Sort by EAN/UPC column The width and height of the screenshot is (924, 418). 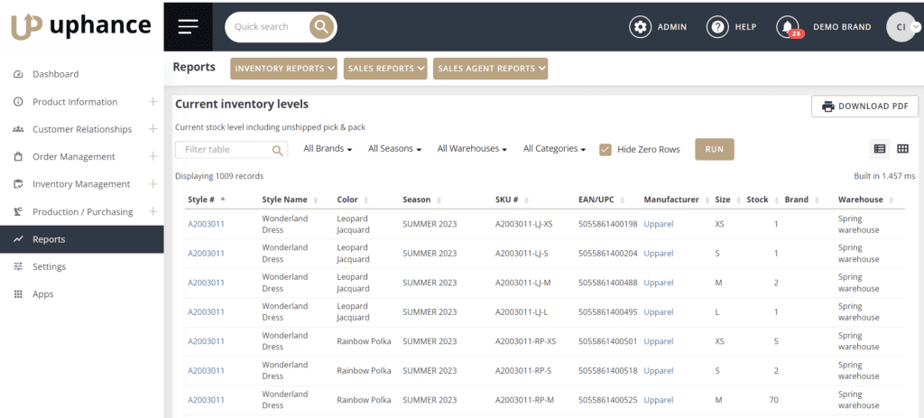tap(602, 200)
